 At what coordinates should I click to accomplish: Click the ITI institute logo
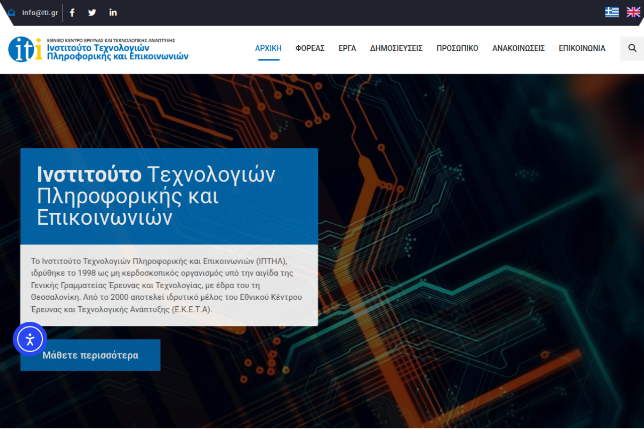tap(99, 49)
